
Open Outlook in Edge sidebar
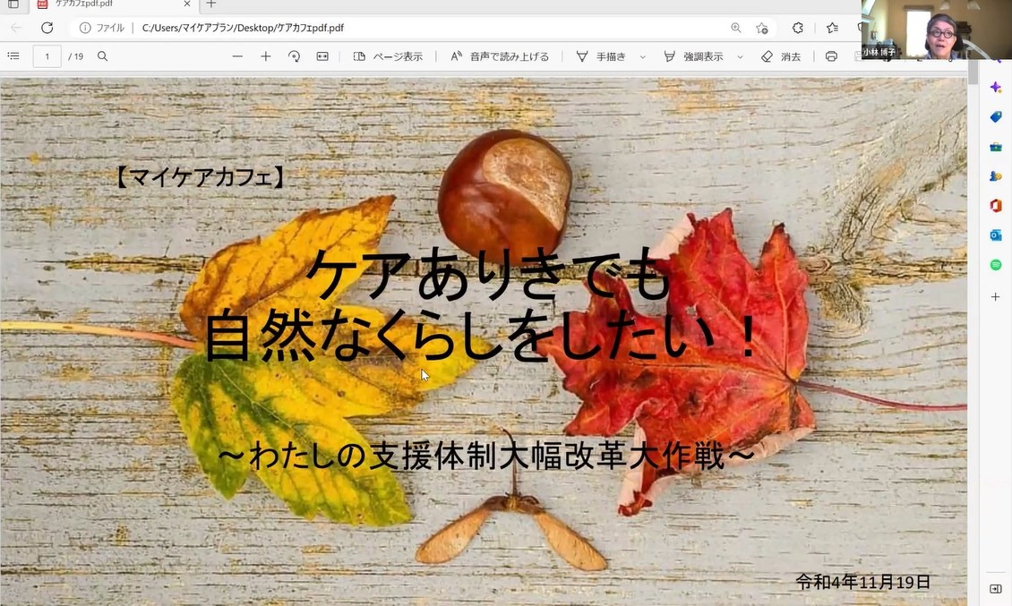point(995,235)
